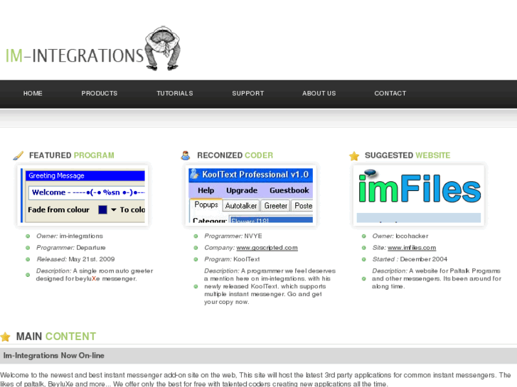
Task: Click the green bullet beside Owner: im-integrations
Action: (x=28, y=236)
